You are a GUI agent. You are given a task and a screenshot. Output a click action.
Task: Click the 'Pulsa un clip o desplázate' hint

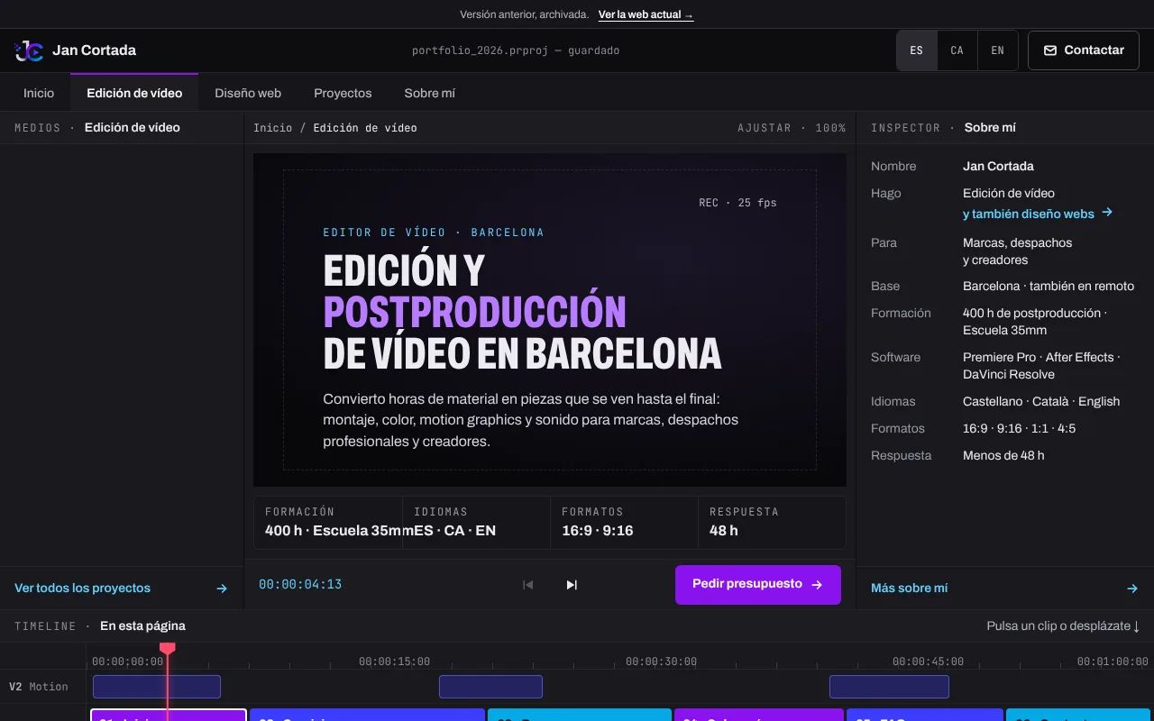coord(1064,626)
